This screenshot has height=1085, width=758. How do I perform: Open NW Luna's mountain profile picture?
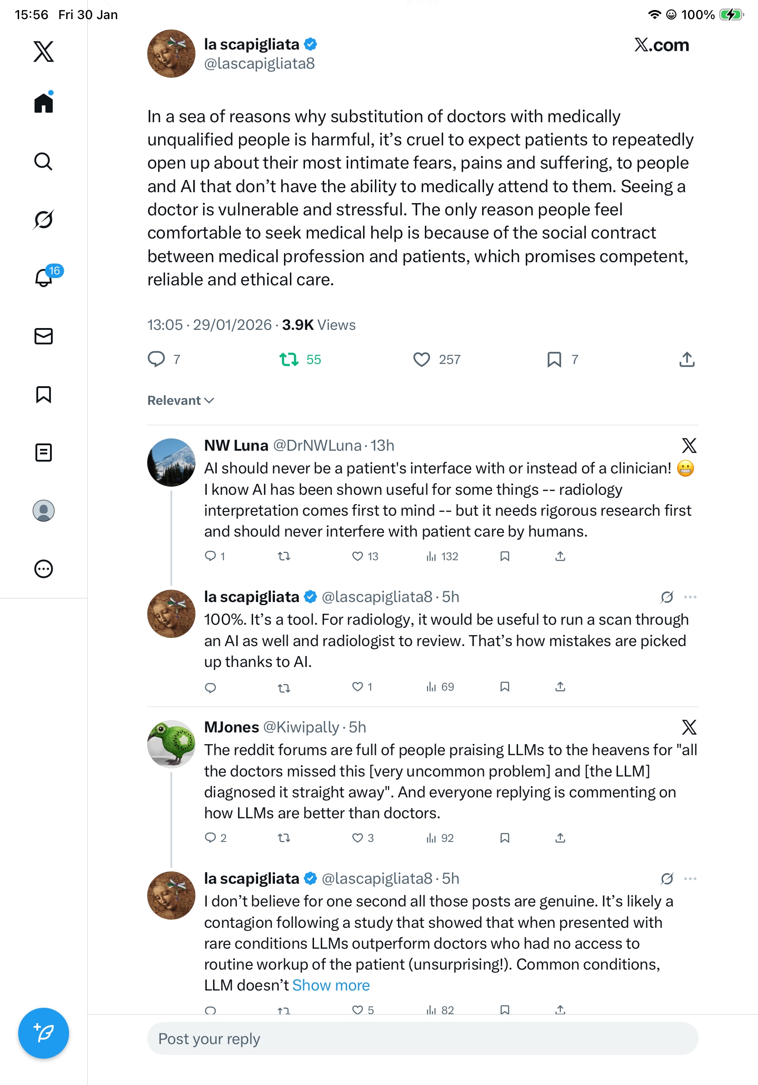[x=171, y=462]
